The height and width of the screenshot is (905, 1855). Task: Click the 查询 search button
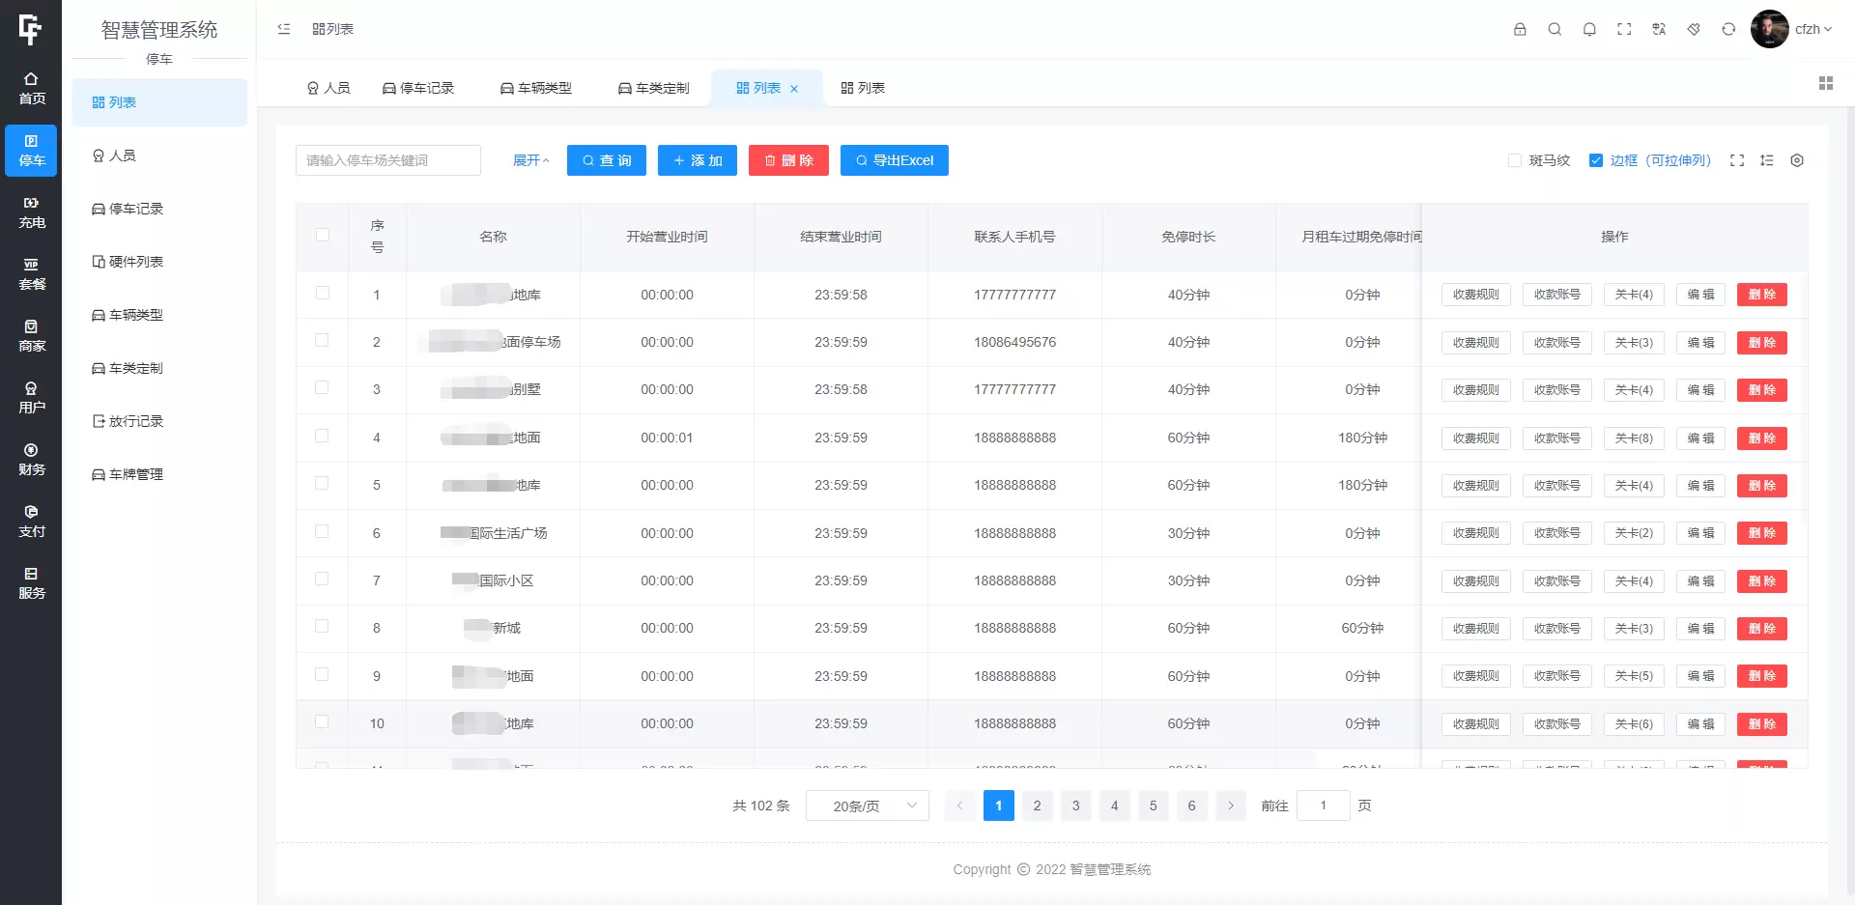(x=607, y=160)
